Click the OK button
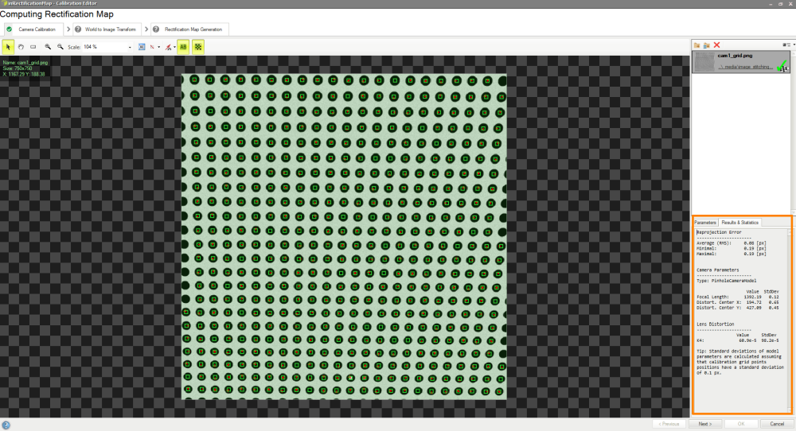796x431 pixels. [x=740, y=424]
